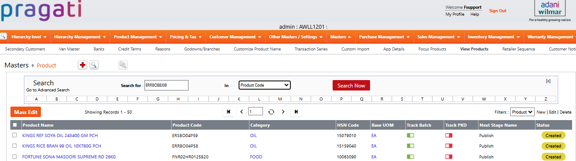Select checkbox for KINGS REF SOYA OIL row
This screenshot has height=161, width=576.
pos(15,135)
